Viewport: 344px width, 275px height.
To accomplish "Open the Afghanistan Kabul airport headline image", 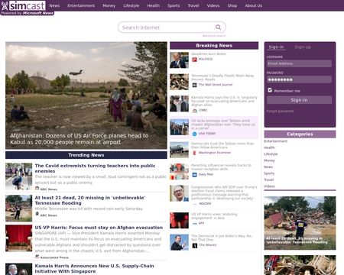I will 86,95.
